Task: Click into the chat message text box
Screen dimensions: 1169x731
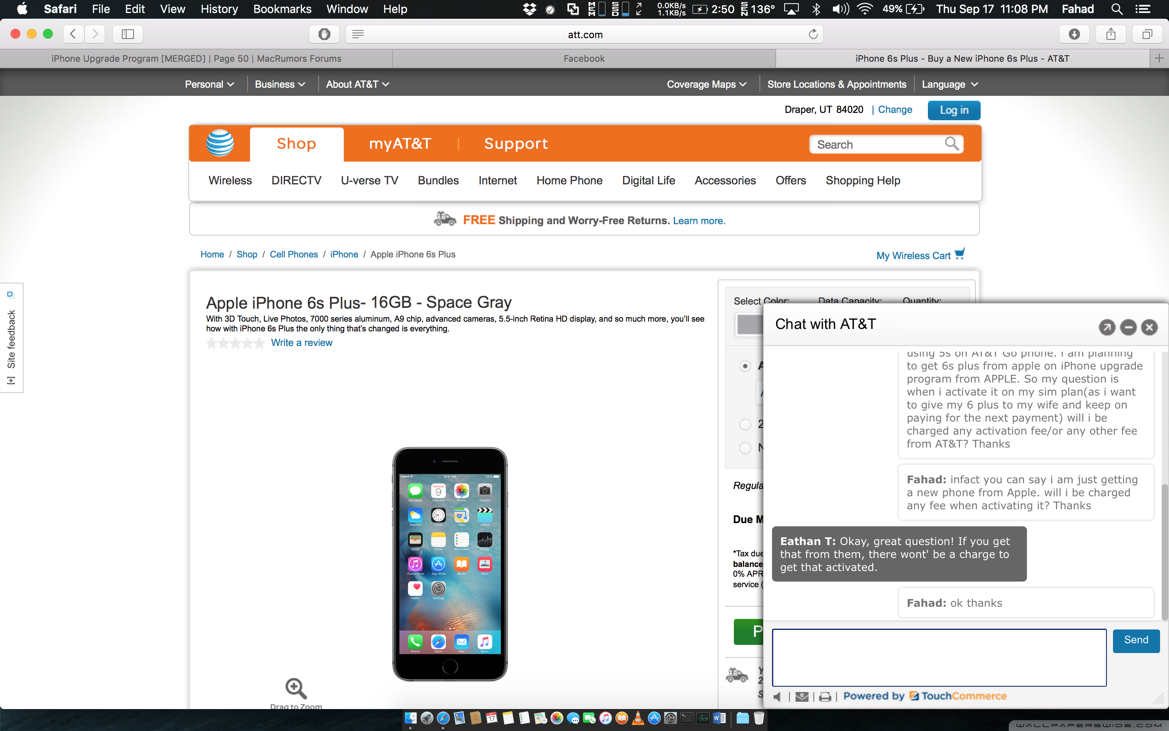Action: [939, 657]
